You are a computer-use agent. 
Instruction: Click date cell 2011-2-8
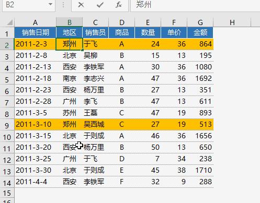coord(35,55)
